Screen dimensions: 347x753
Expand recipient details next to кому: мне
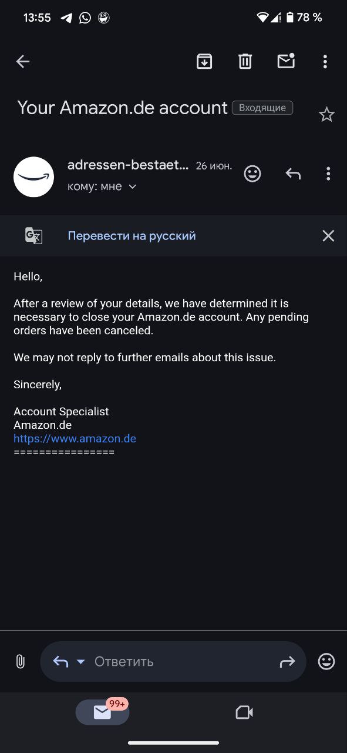point(132,186)
